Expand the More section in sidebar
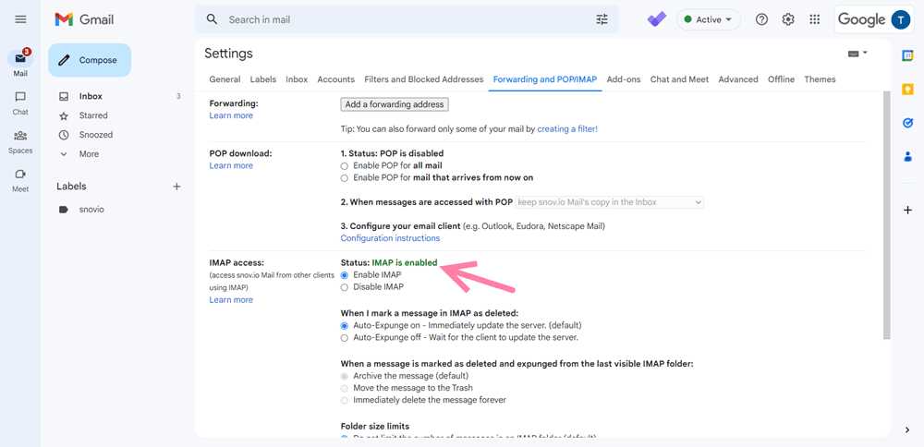Screen dimensions: 924x447 tap(89, 154)
